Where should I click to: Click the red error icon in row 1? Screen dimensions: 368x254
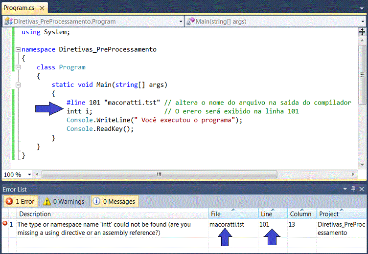tap(5, 224)
